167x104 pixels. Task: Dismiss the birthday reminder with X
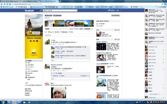[119, 32]
